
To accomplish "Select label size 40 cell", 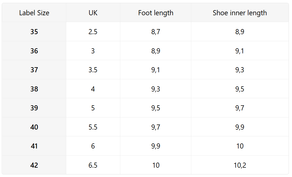I will coord(34,127).
